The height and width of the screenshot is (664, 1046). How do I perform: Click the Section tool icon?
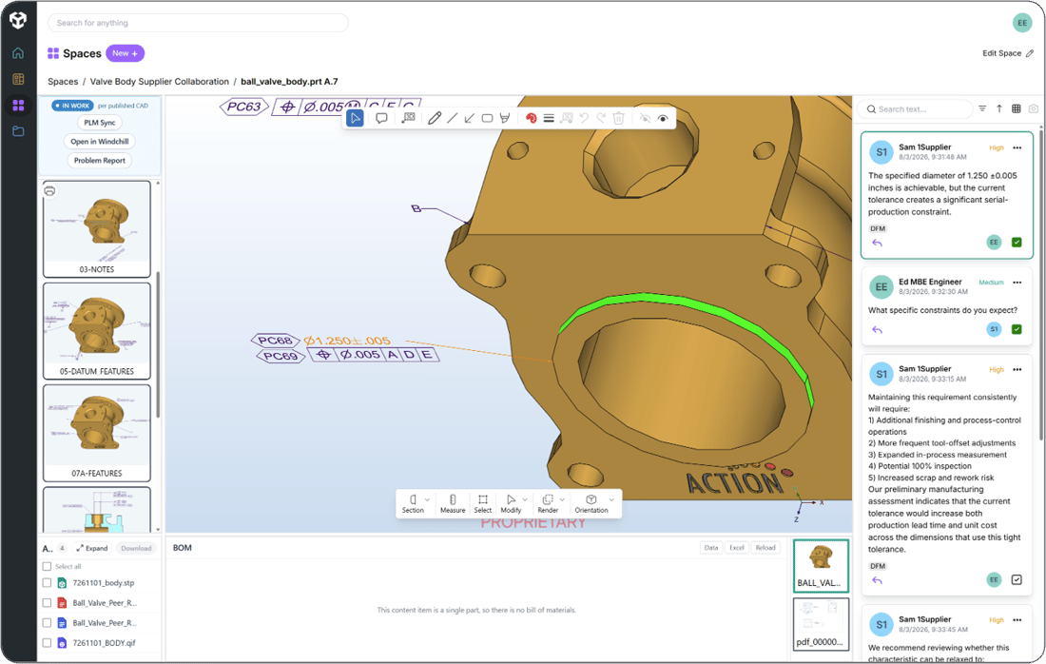(x=413, y=499)
